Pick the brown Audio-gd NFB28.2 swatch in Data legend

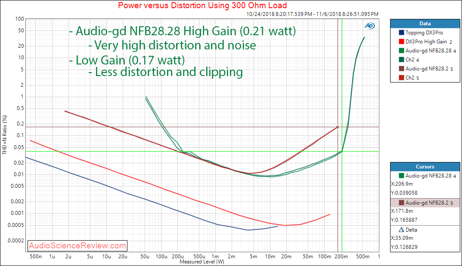(401, 68)
